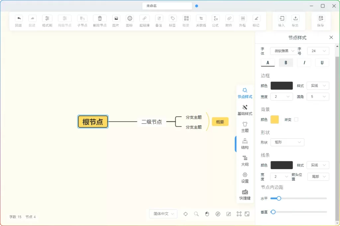This screenshot has height=226, width=340.
Task: Open border 宽度 dropdown
Action: (x=282, y=97)
